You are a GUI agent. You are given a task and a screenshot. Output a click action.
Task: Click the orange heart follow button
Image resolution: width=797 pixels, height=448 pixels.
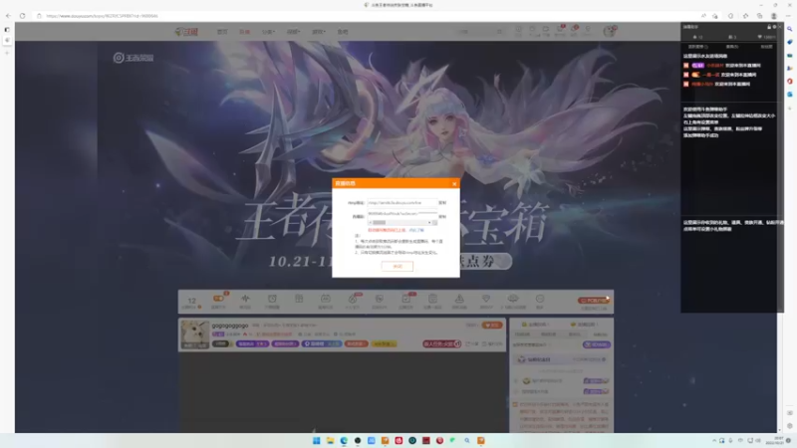click(x=491, y=326)
